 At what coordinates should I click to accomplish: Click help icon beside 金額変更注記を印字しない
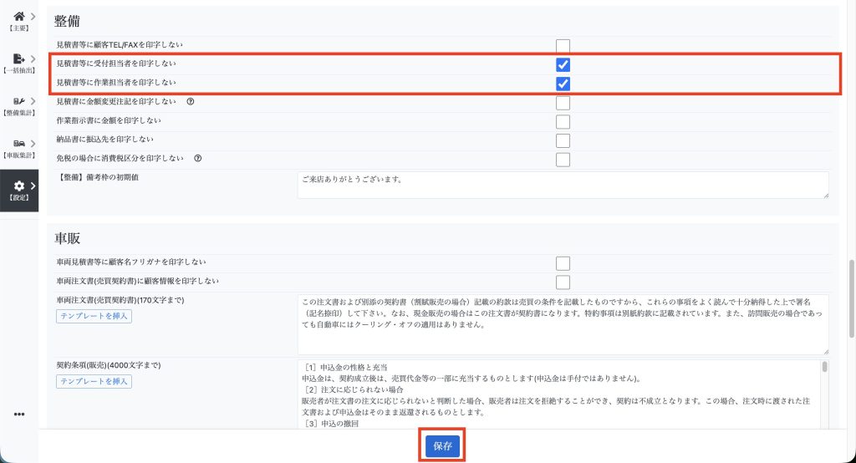pos(190,102)
